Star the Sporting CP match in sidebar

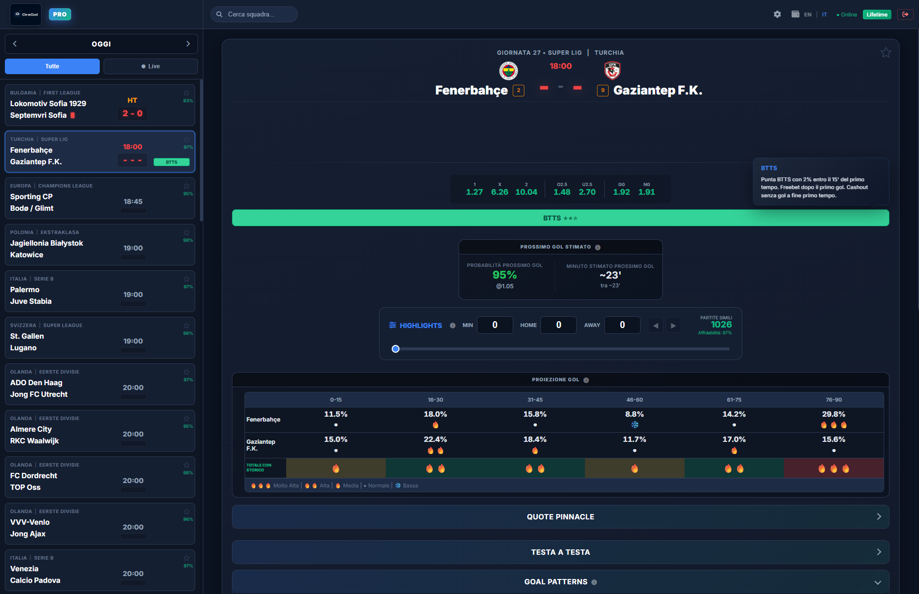(x=186, y=186)
